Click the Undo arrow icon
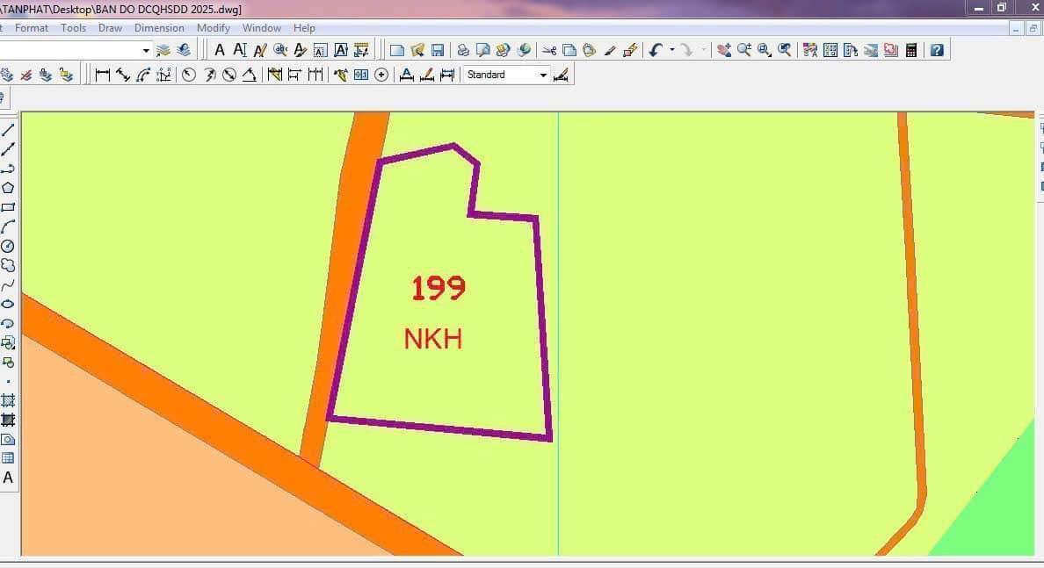The width and height of the screenshot is (1044, 568). coord(656,50)
